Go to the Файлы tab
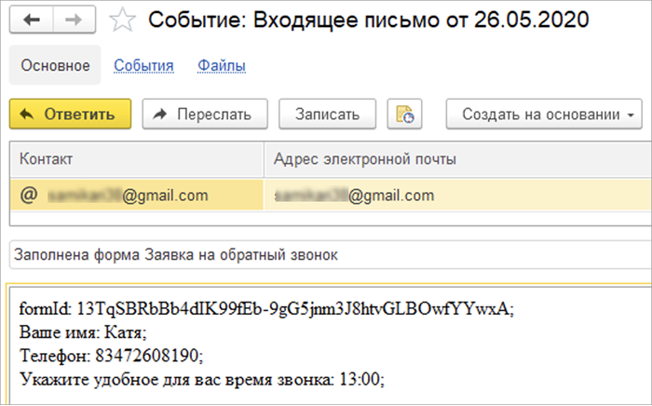This screenshot has height=406, width=652. click(222, 65)
